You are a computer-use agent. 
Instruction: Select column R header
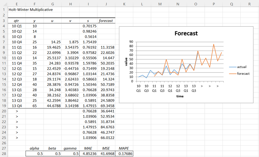coord(250,4)
